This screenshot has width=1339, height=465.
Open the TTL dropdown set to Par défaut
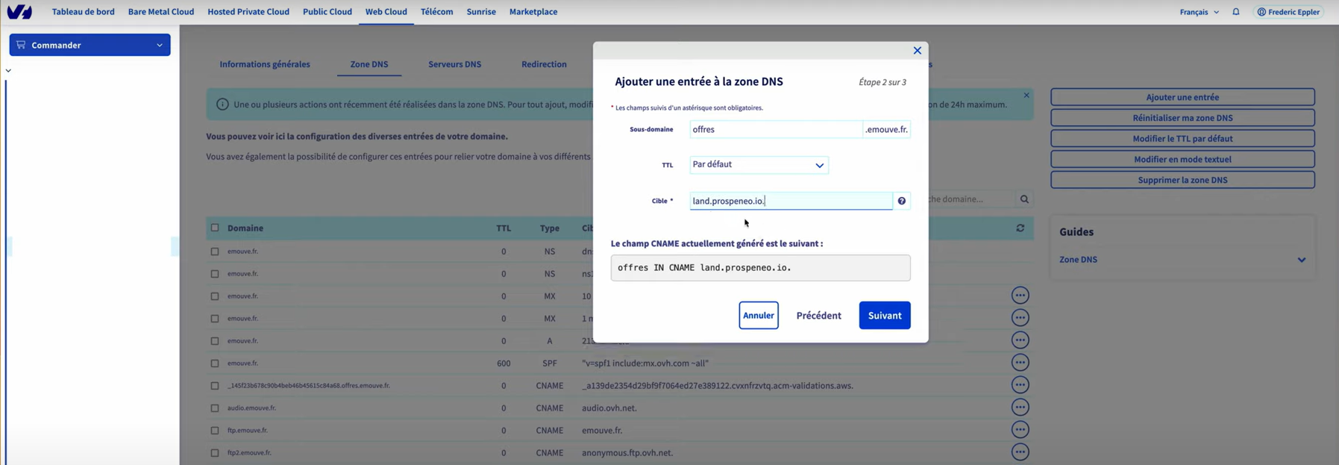[759, 165]
